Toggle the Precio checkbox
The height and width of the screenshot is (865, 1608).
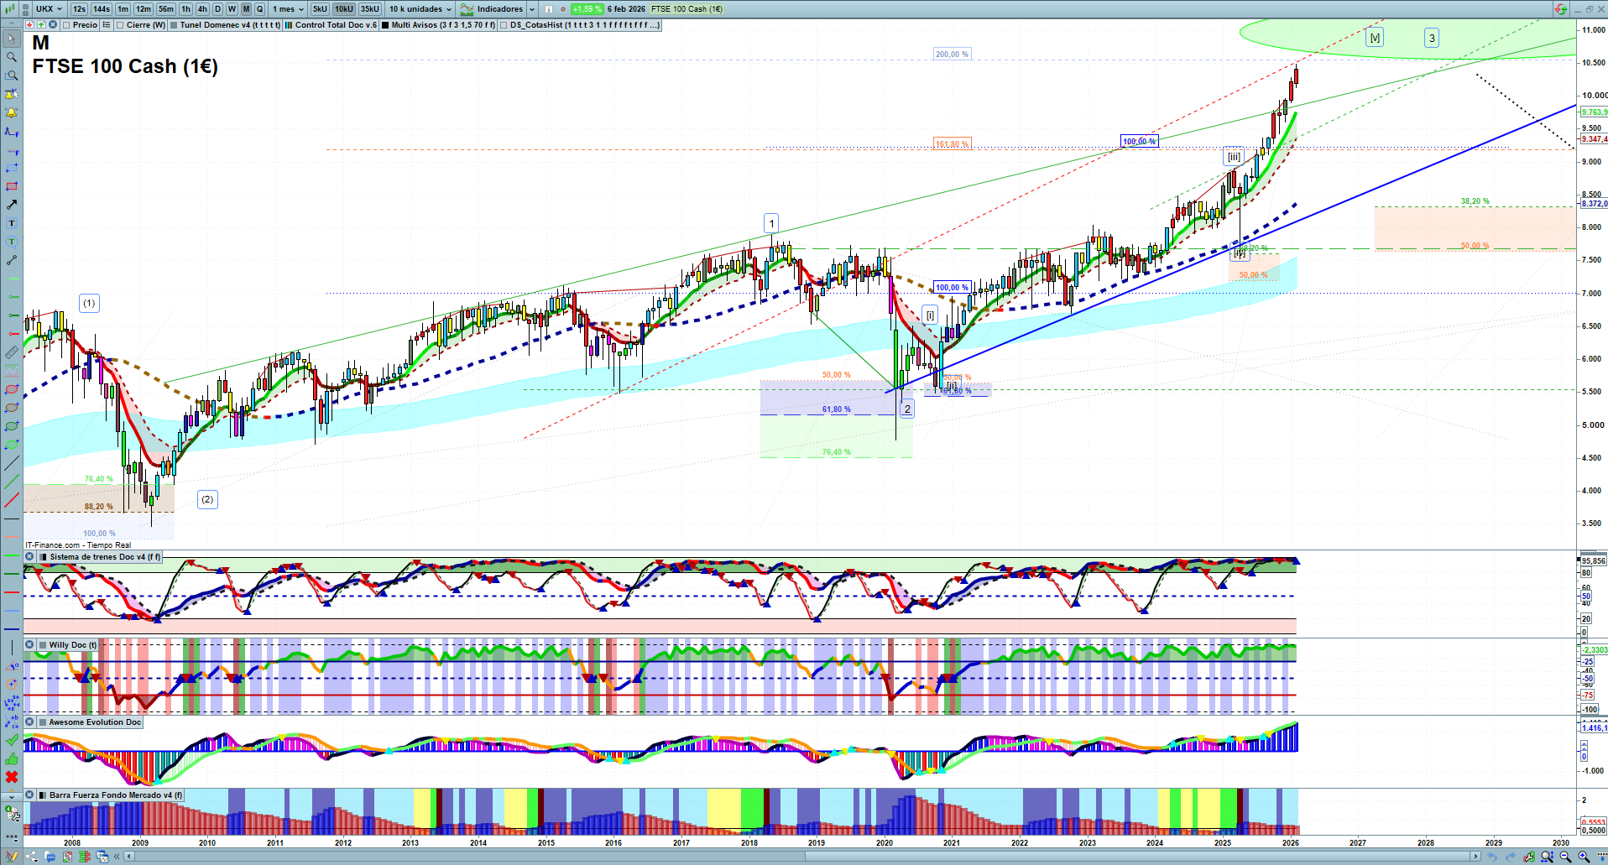pyautogui.click(x=66, y=25)
